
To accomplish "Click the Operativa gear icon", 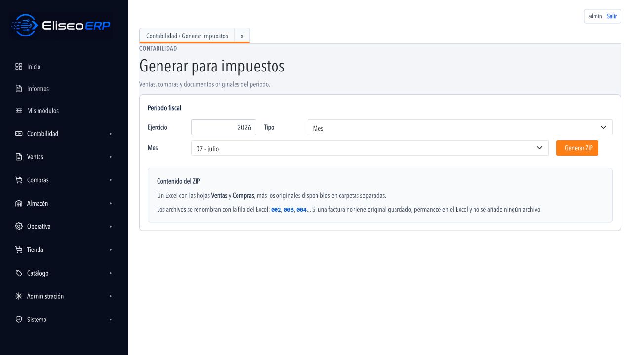I will pyautogui.click(x=19, y=226).
